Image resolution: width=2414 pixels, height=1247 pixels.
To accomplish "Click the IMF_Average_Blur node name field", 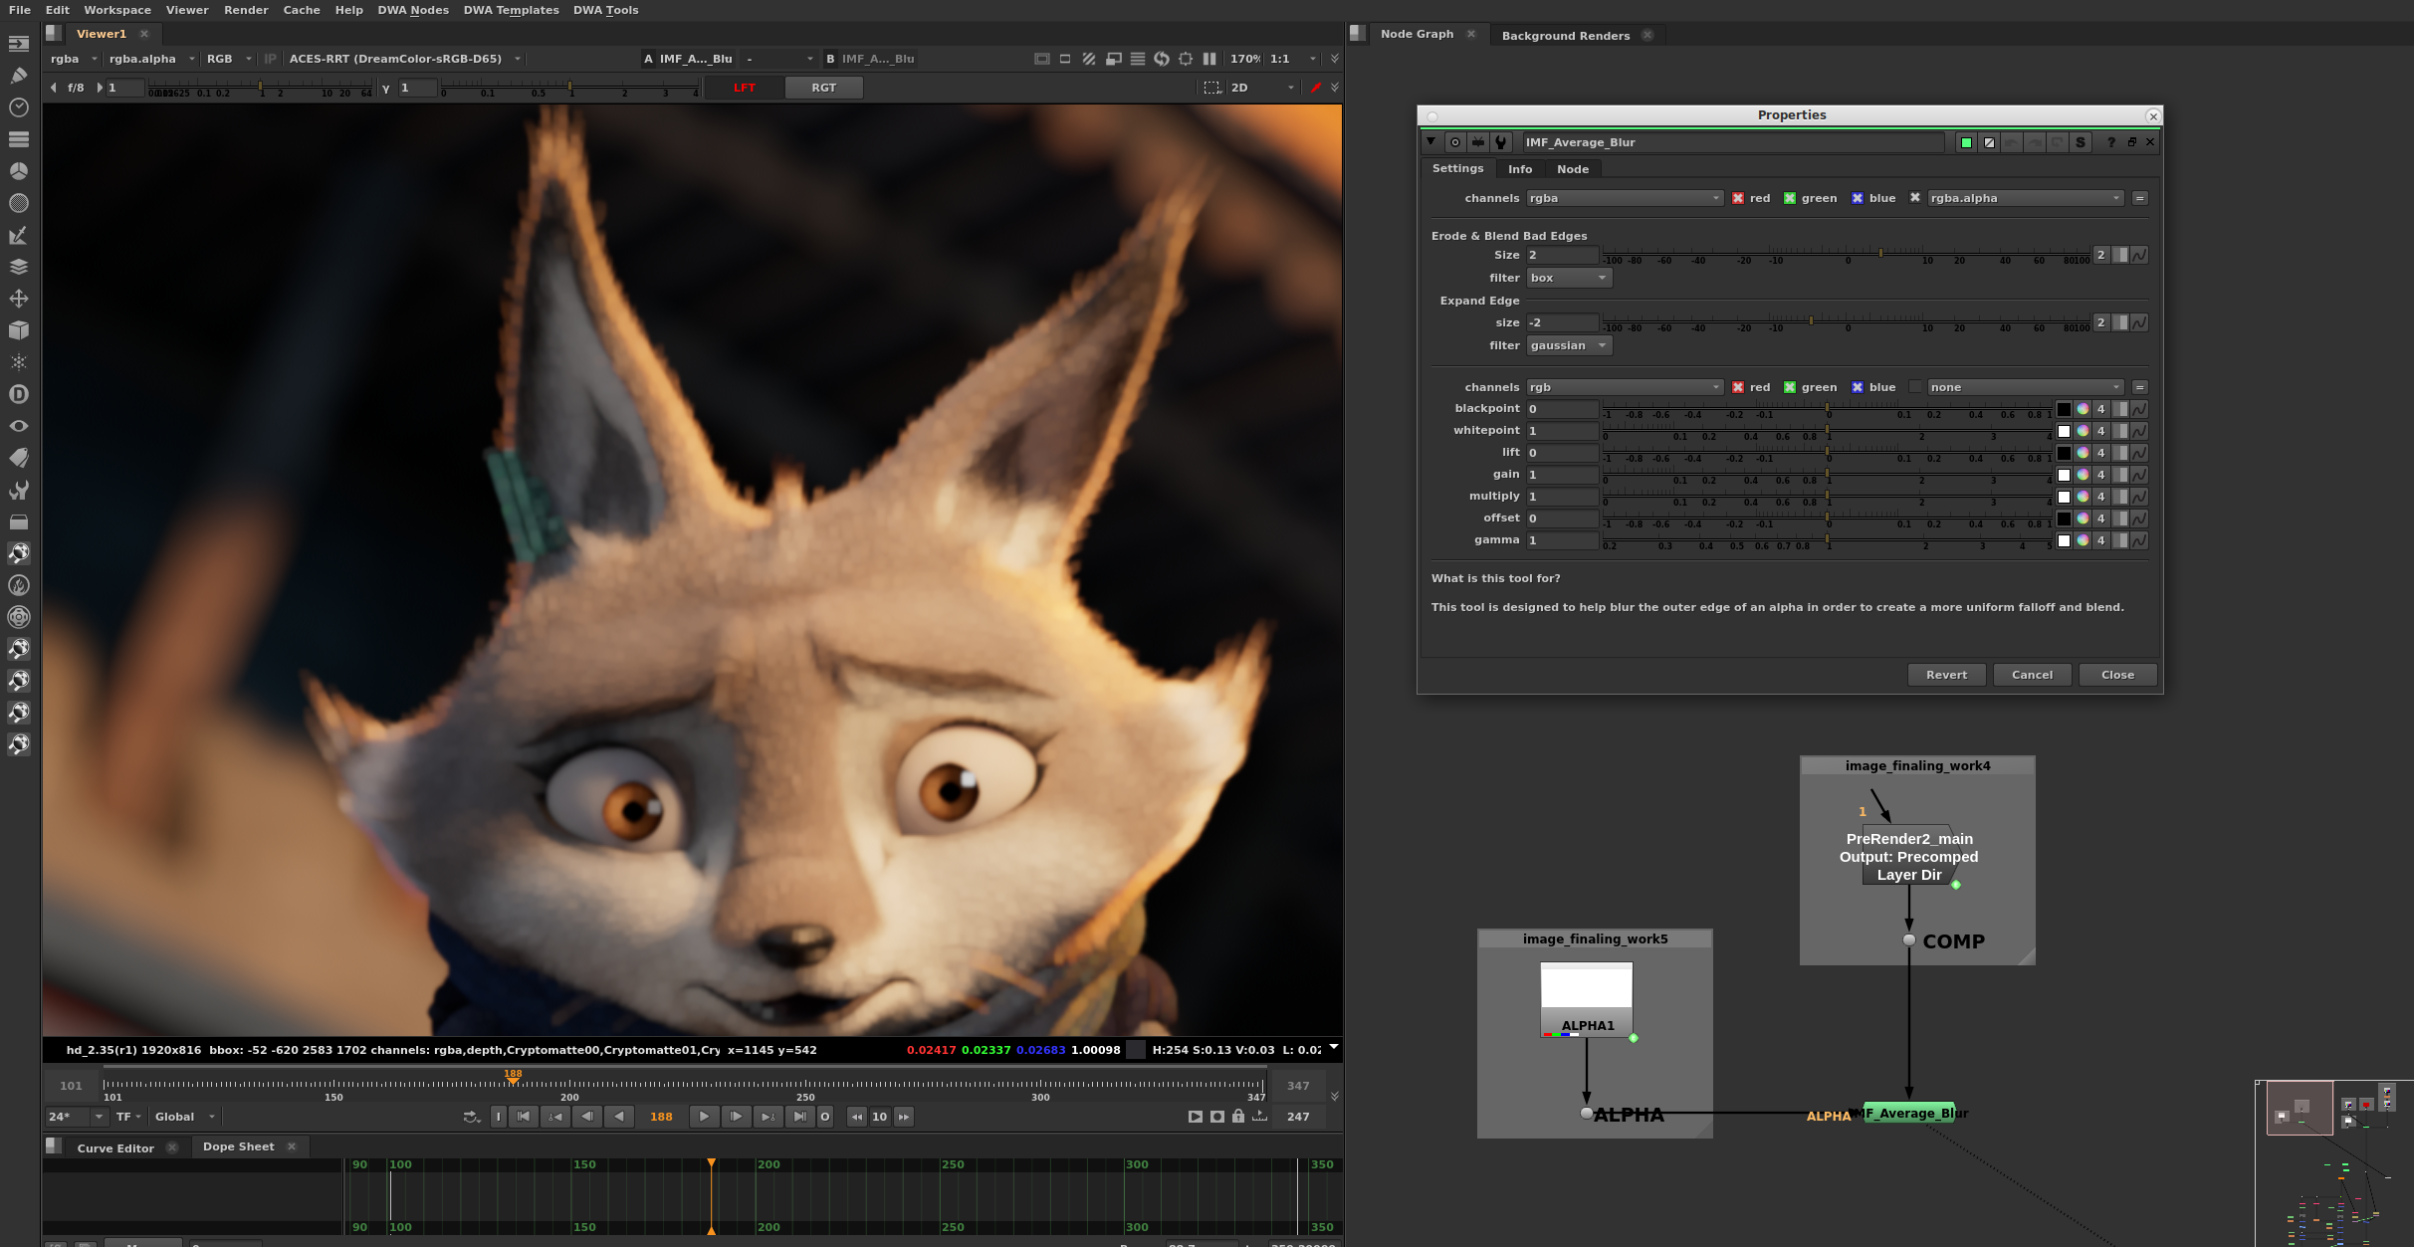I will coord(1732,142).
